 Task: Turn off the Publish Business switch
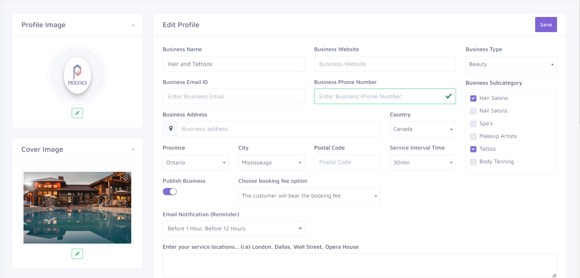pos(170,192)
